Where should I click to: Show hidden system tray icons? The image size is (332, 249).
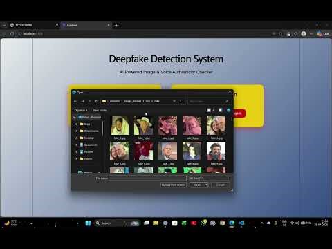coord(262,223)
